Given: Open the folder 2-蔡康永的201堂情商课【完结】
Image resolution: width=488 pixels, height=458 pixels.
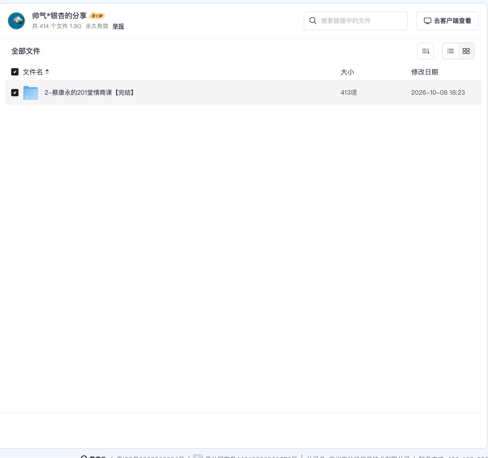Looking at the screenshot, I should tap(90, 93).
